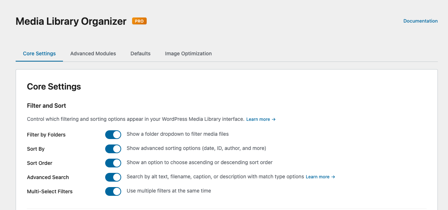This screenshot has width=448, height=210.
Task: Click the Sort By setting label
Action: (36, 149)
